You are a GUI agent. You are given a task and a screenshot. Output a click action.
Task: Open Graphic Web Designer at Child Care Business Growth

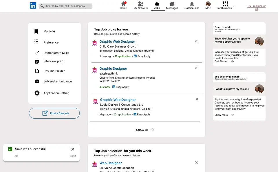(117, 41)
